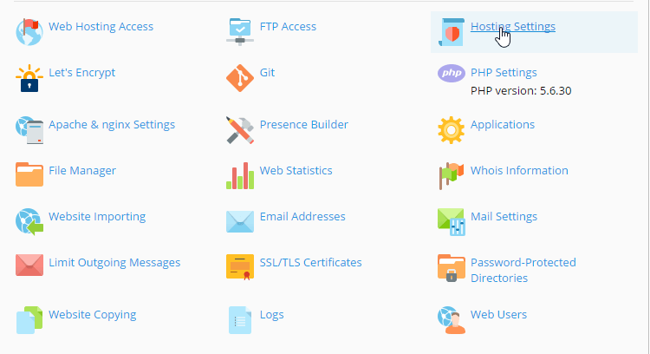Go to Let's Encrypt link
The image size is (650, 354).
(x=81, y=73)
